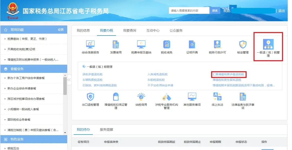Open 证明开具 icon
The height and width of the screenshot is (150, 292).
[192, 44]
